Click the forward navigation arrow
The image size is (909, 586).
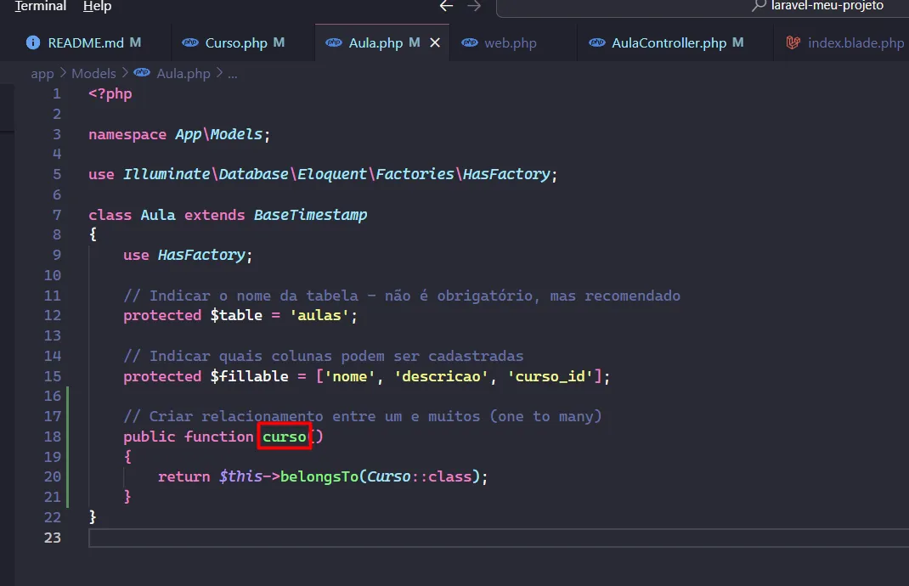[x=474, y=6]
